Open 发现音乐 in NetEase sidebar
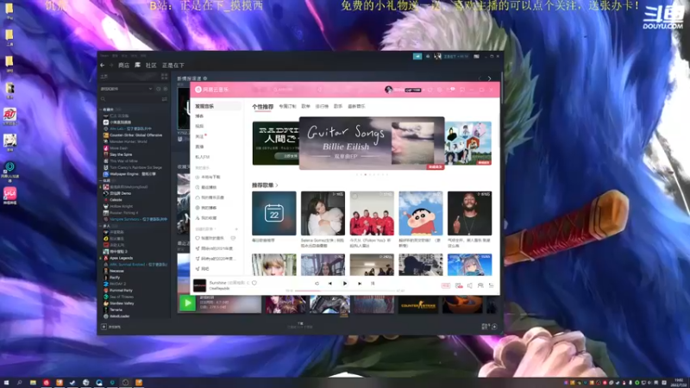 pos(216,106)
